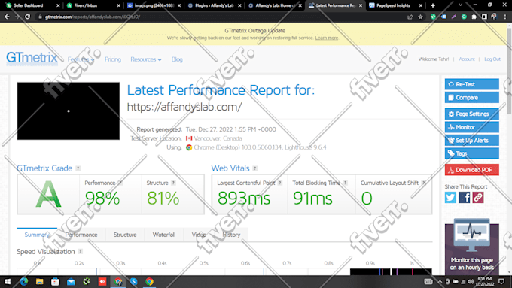
Task: Switch to the Performance tab
Action: (81, 235)
